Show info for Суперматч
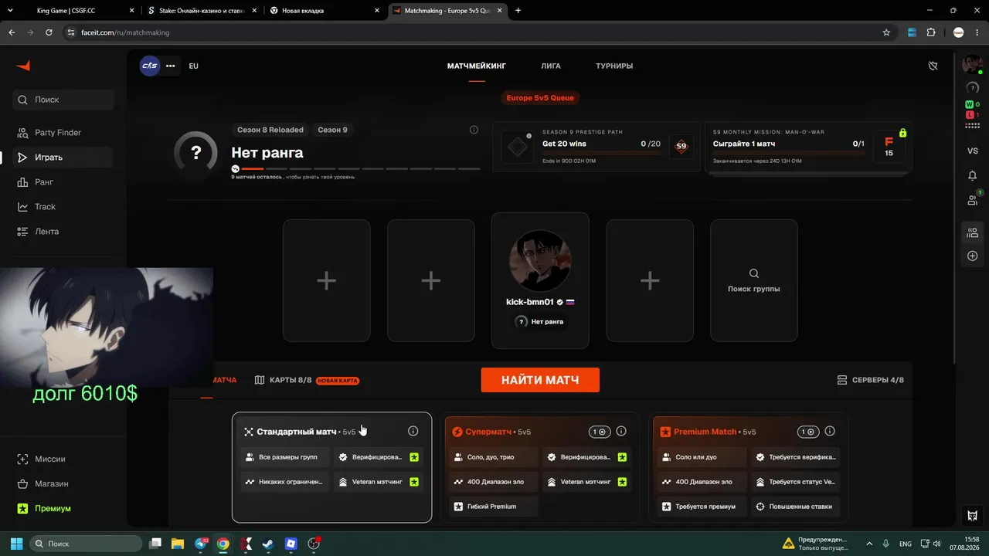This screenshot has height=556, width=989. pos(621,432)
